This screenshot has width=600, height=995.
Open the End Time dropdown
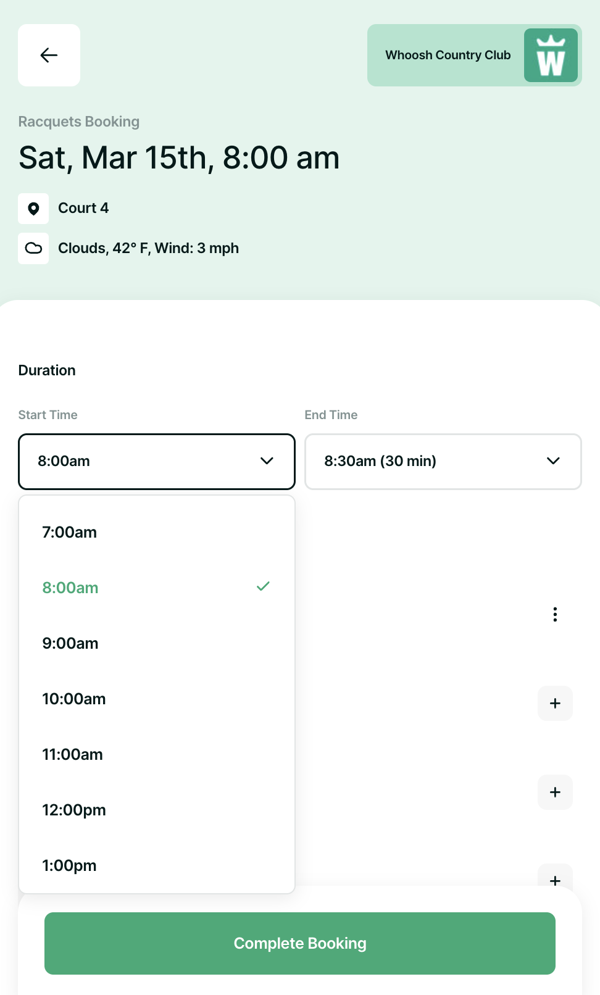click(x=443, y=462)
